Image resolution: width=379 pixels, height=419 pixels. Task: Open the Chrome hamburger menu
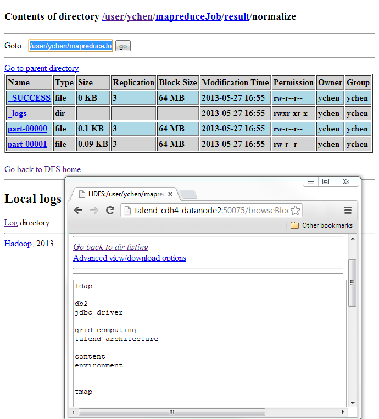click(348, 211)
